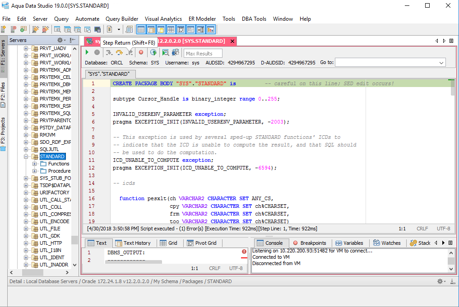Expand the Procedures node under STANDARD
Image resolution: width=459 pixels, height=307 pixels.
tap(35, 171)
